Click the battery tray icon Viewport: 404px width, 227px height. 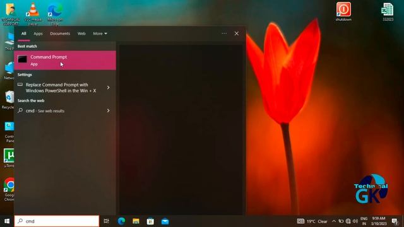point(341,221)
